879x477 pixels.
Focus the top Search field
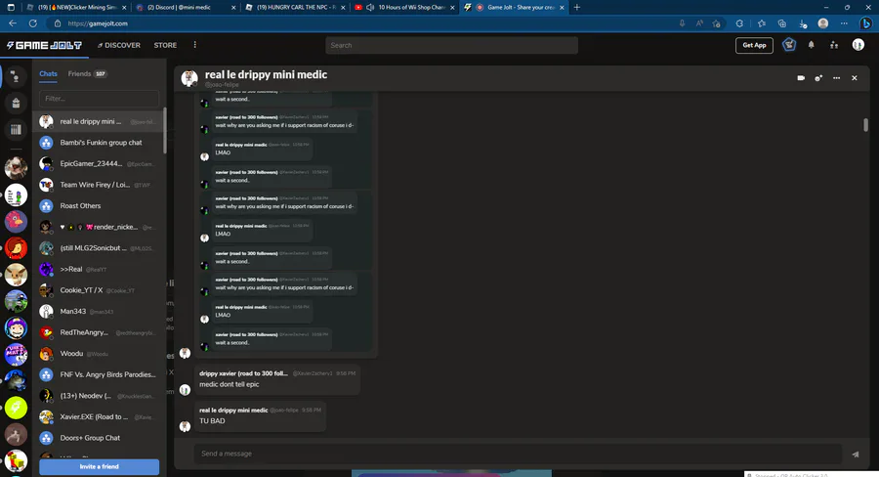[451, 46]
